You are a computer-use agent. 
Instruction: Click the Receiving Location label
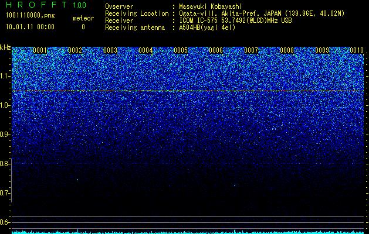(137, 13)
